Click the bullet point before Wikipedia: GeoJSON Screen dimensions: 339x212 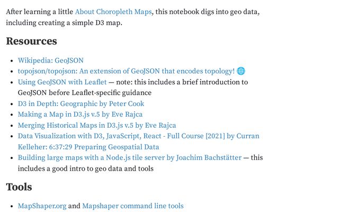[x=11, y=61]
